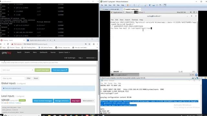Open the Apps bookmark shortcut

[x=3, y=48]
